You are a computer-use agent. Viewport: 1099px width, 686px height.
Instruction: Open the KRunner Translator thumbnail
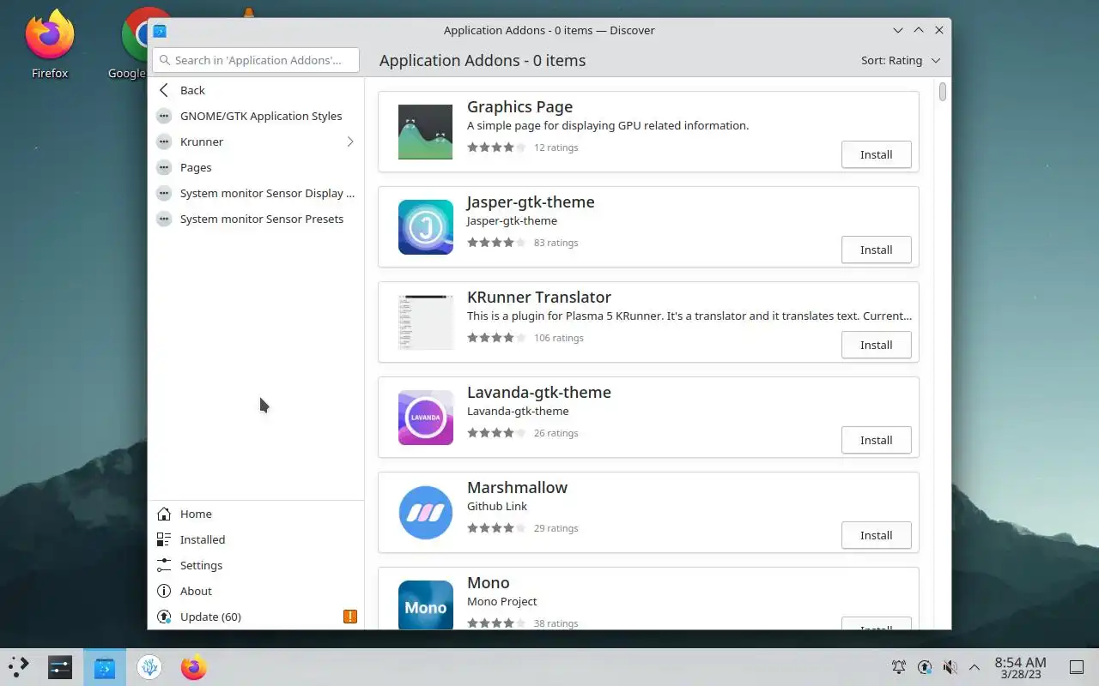click(425, 322)
